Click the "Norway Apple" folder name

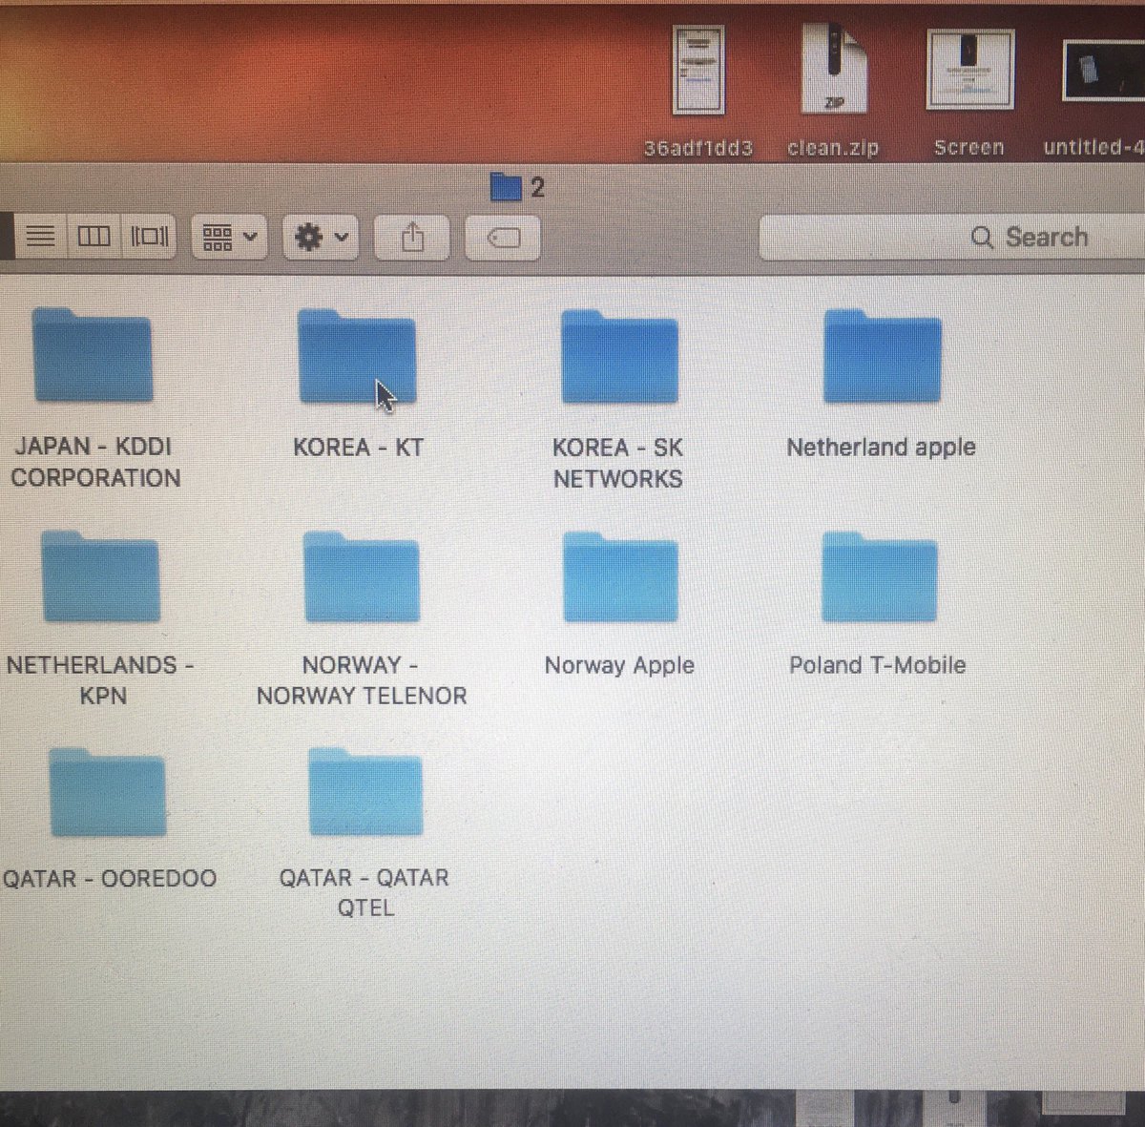pos(619,665)
